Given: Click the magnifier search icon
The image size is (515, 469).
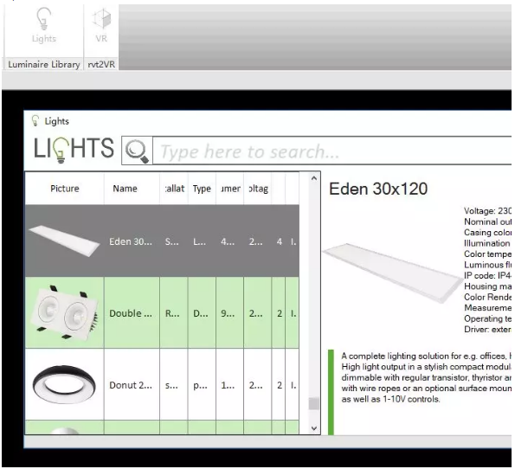Looking at the screenshot, I should tap(137, 151).
